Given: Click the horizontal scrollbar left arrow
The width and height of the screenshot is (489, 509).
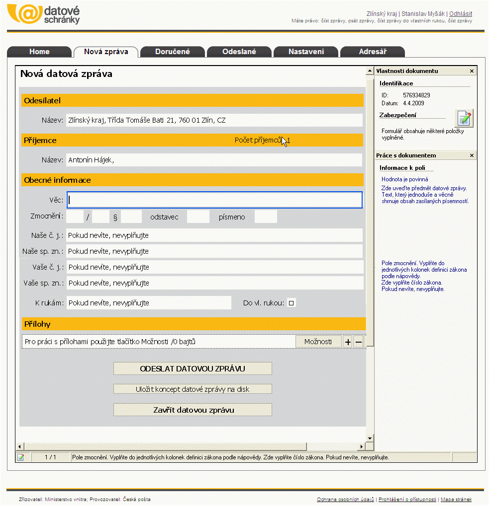Looking at the screenshot, I should point(19,446).
